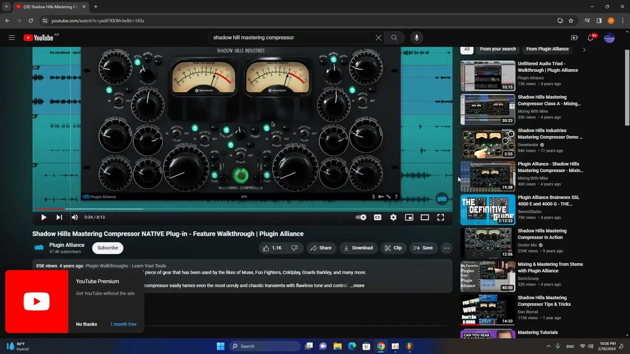
Task: Reload the page in Chrome
Action: 31,21
